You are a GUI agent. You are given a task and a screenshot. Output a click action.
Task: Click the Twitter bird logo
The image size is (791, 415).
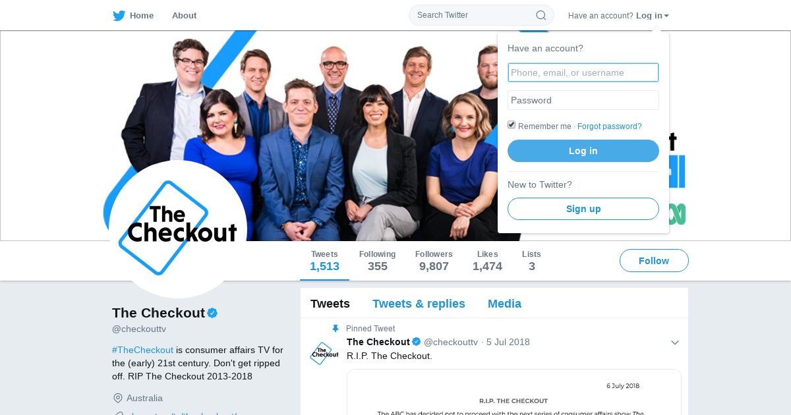[x=119, y=16]
